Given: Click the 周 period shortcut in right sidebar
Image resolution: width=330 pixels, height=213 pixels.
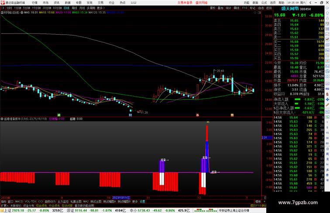Looking at the screenshot, I should point(327,154).
